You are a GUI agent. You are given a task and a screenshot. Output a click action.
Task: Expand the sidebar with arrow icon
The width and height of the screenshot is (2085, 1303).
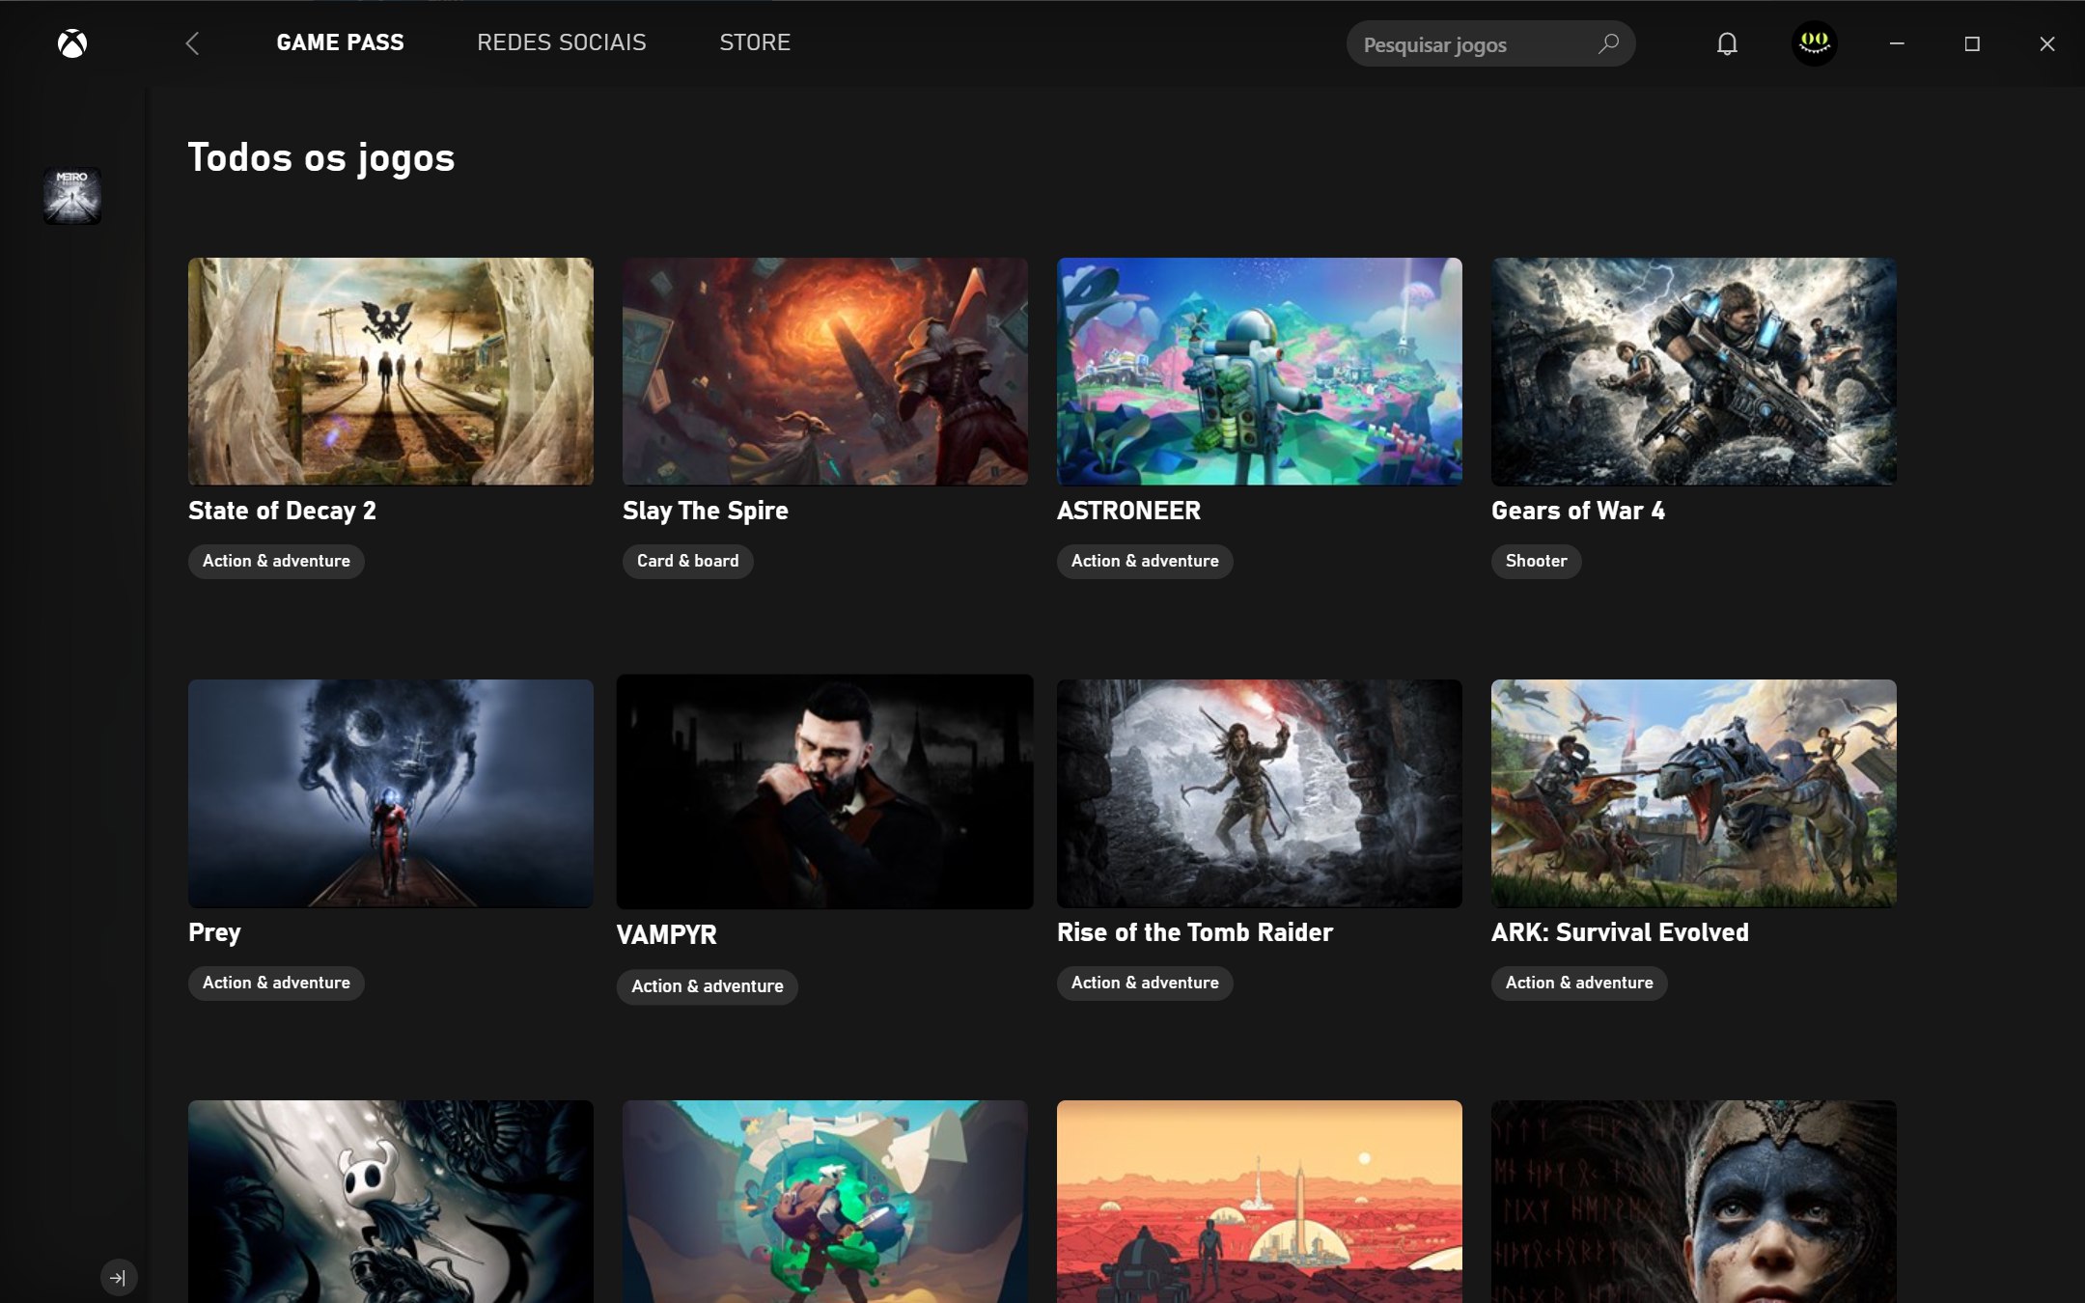tap(119, 1278)
